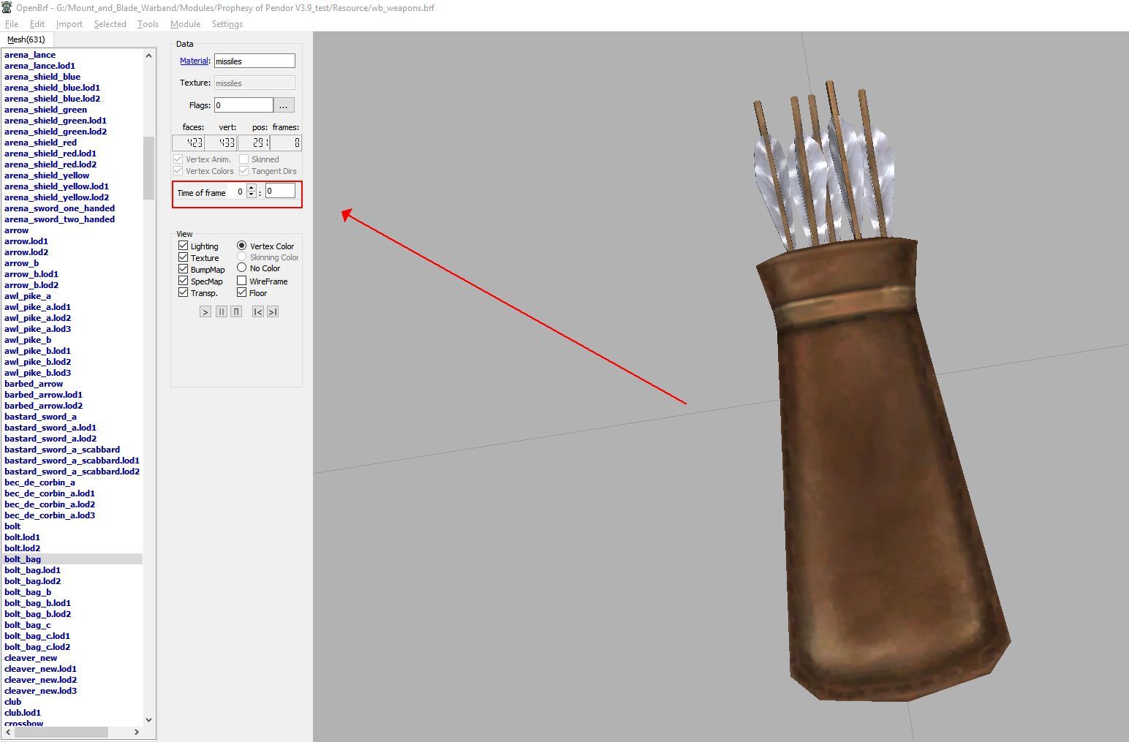The image size is (1129, 742).
Task: Select mesh 'arena_shield_green.lod2'
Action: pyautogui.click(x=56, y=132)
